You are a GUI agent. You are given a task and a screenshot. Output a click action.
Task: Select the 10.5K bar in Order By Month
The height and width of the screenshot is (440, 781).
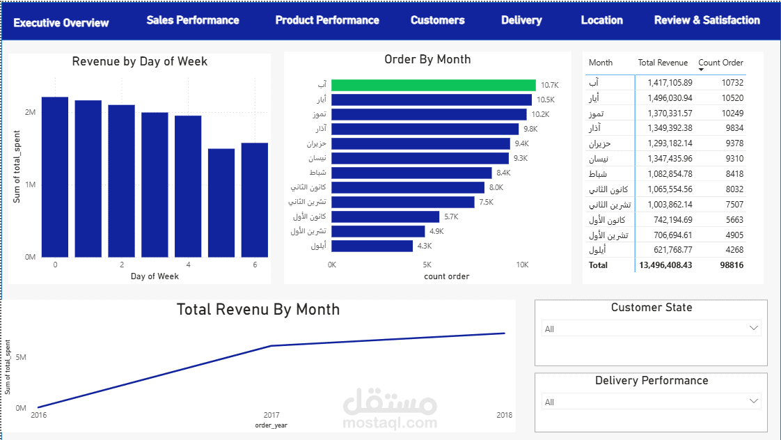point(432,100)
